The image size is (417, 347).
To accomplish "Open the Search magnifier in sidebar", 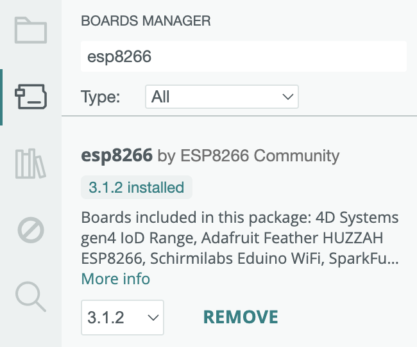I will click(x=31, y=296).
